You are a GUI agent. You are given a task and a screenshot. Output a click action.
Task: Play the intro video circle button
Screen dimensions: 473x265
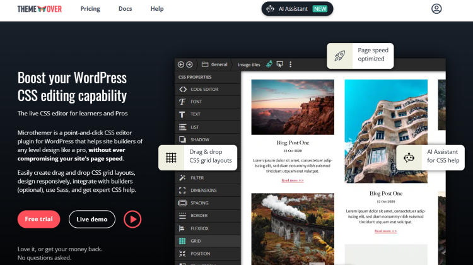132,219
